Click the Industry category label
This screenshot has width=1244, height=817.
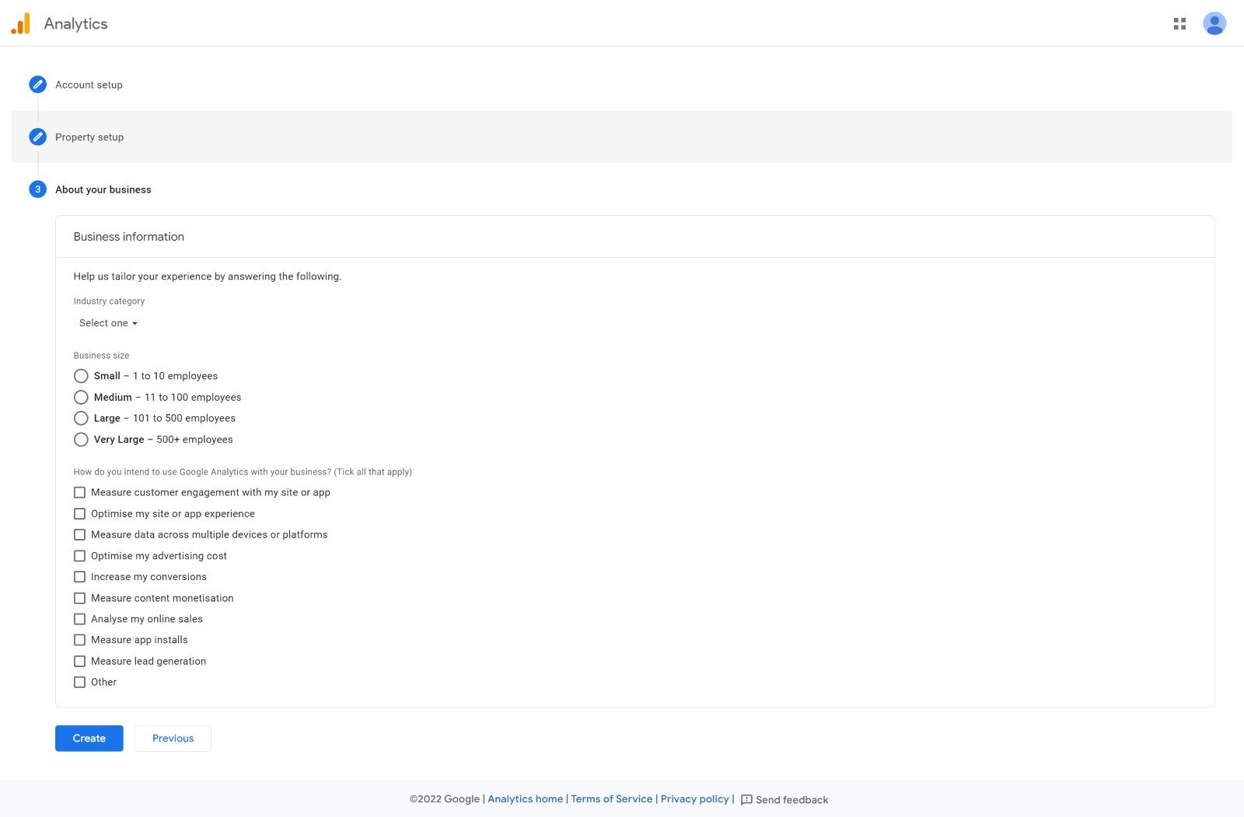pos(109,301)
